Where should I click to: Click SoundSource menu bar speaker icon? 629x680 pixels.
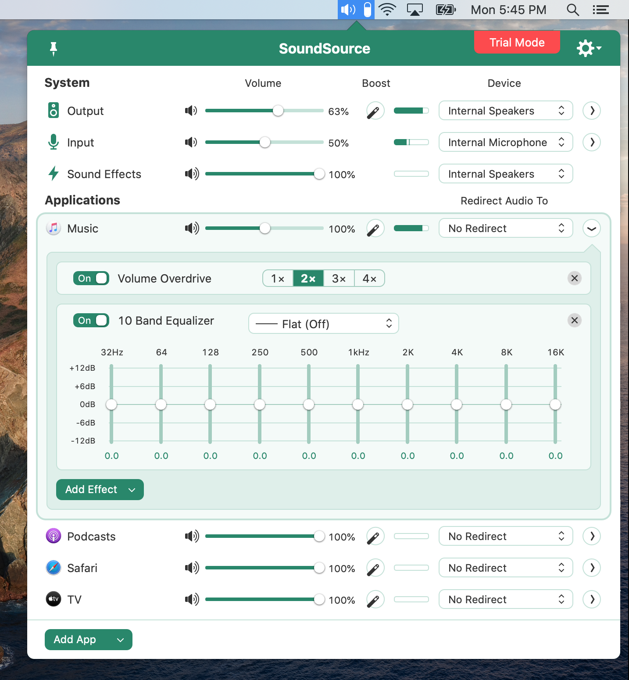coord(348,10)
